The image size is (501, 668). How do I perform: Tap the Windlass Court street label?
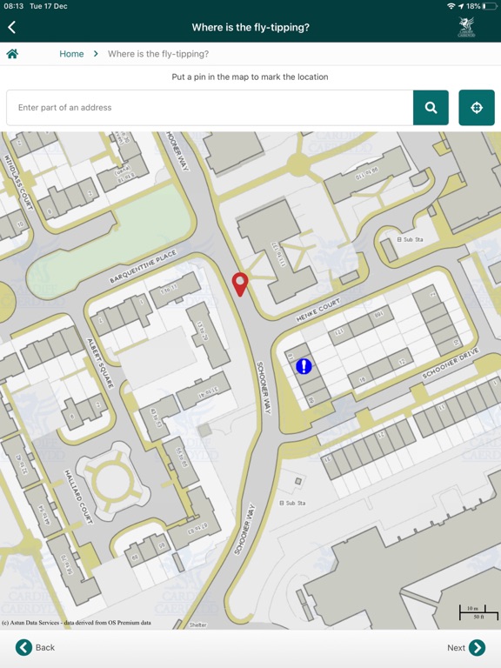click(18, 181)
